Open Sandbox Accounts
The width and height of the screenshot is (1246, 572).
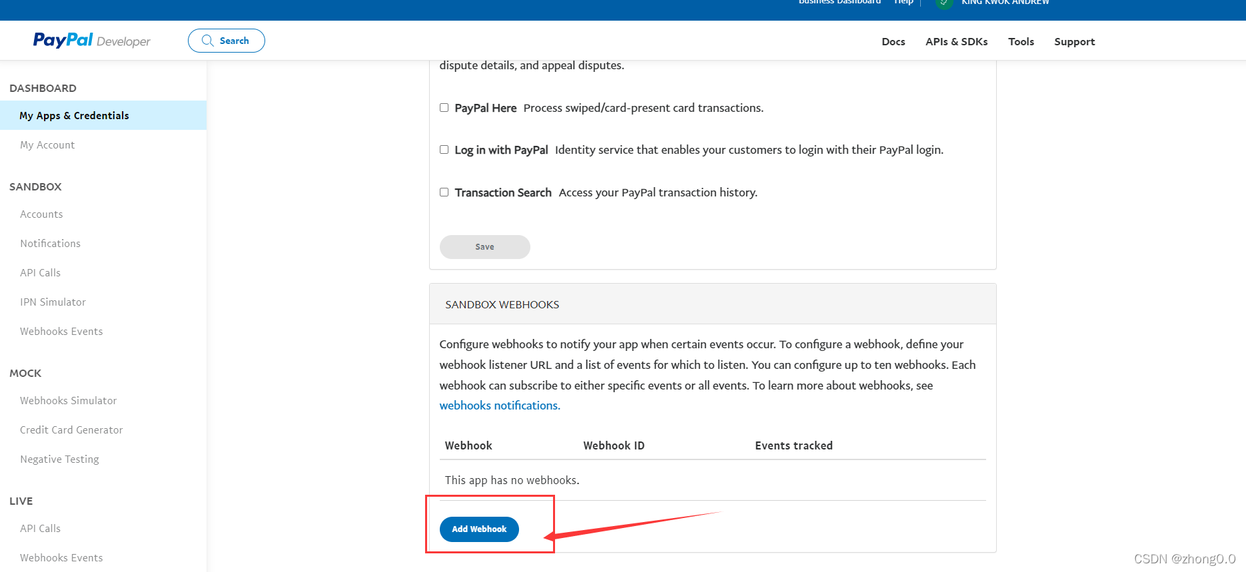coord(41,214)
